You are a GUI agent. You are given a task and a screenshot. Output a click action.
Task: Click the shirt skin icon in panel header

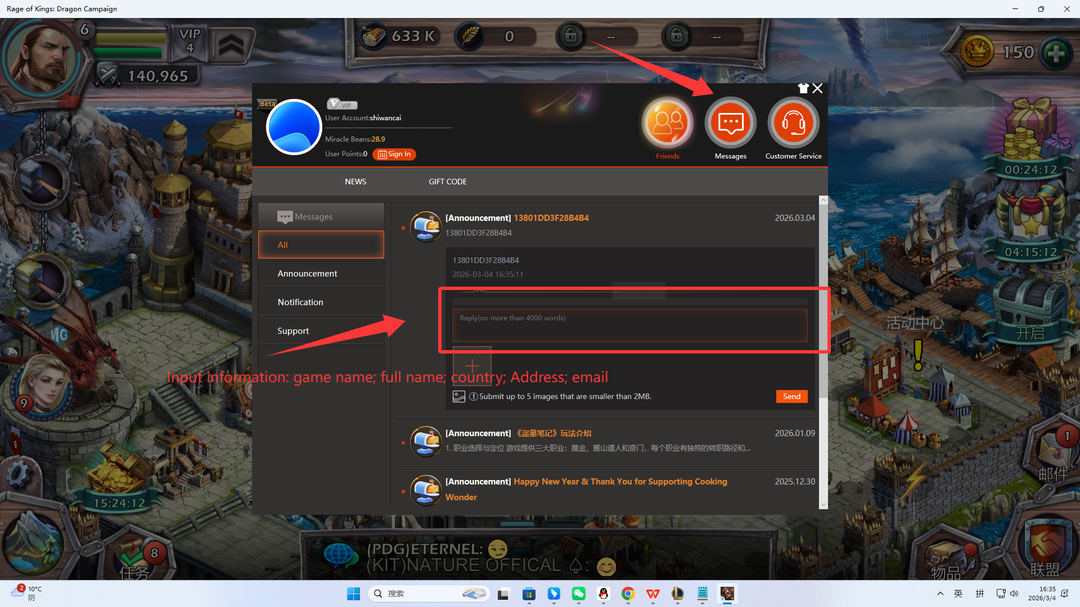(803, 88)
